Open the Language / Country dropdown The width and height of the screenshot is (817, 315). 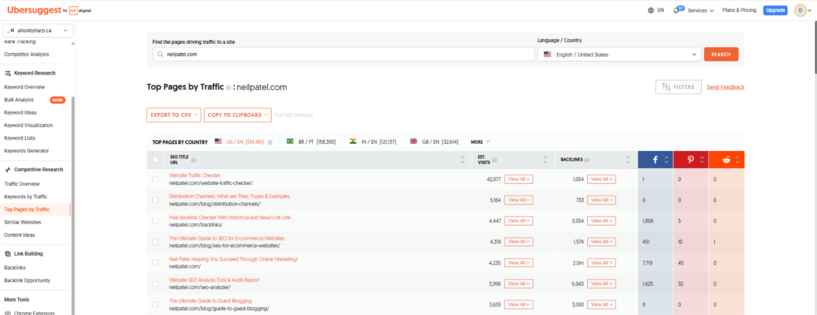tap(619, 54)
